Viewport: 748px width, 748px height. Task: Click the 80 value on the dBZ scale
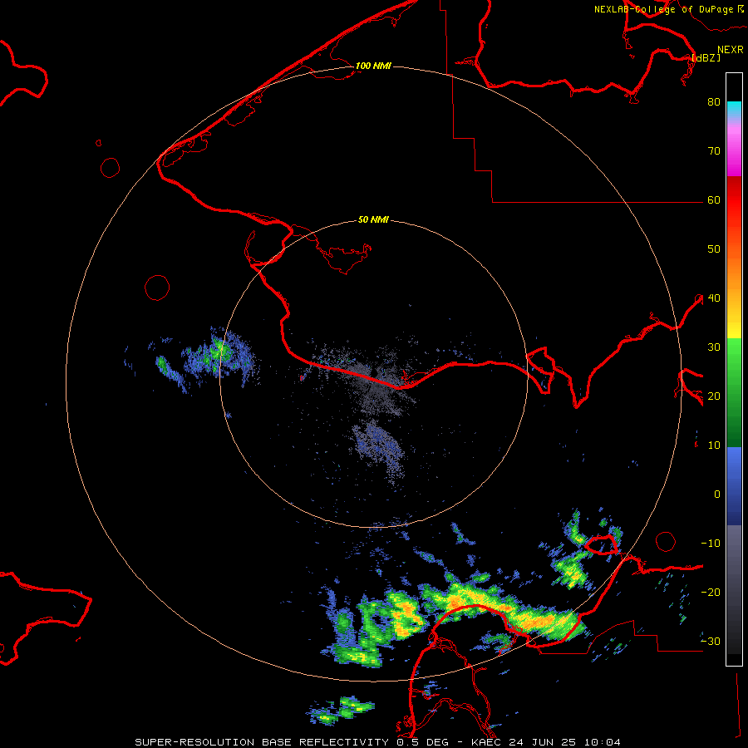(714, 102)
